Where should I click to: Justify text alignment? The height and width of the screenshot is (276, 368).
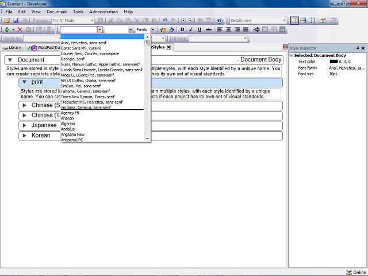246,29
